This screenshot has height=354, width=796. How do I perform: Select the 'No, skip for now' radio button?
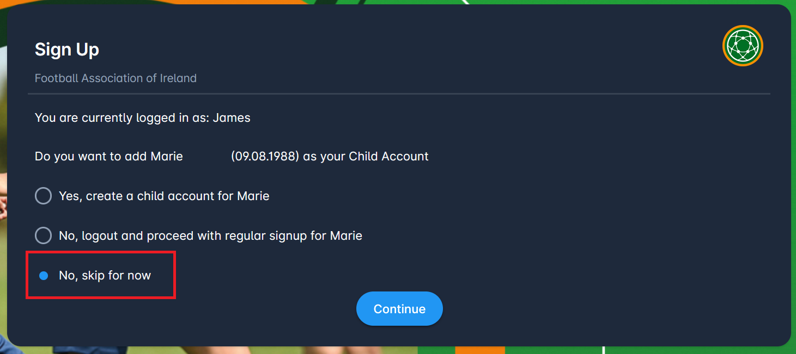pos(44,276)
